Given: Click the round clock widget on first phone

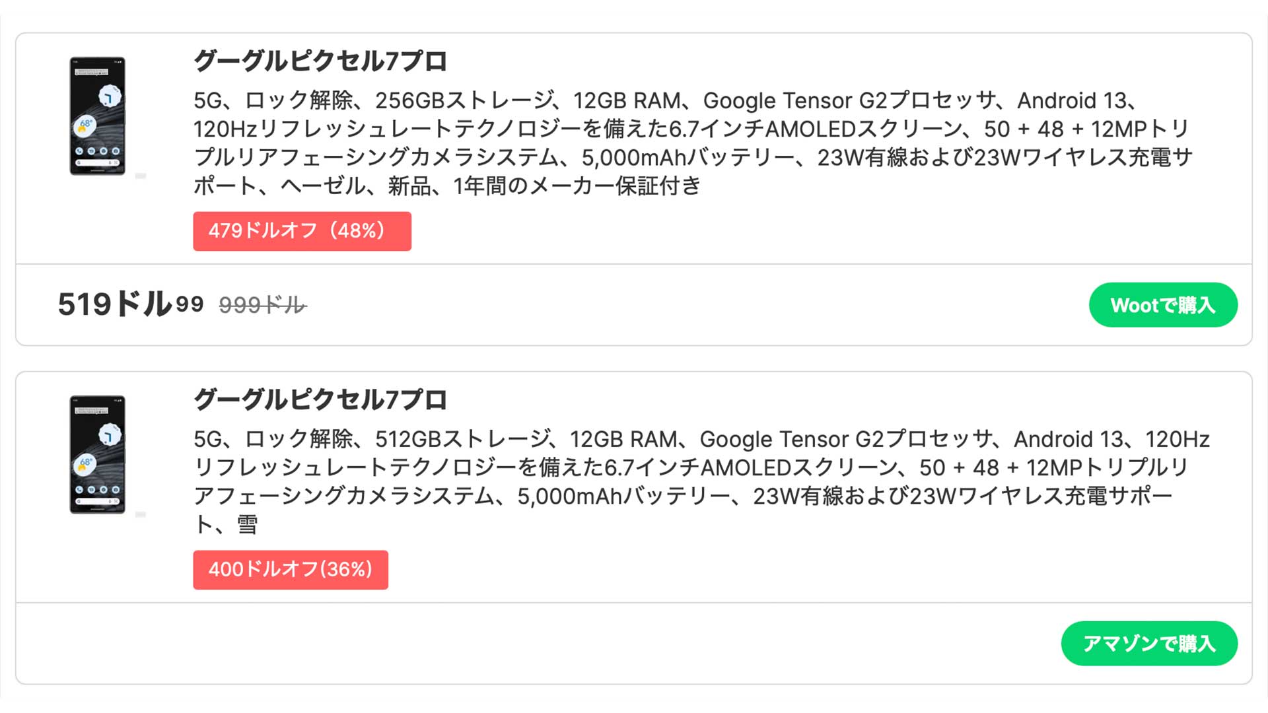Looking at the screenshot, I should pos(109,96).
